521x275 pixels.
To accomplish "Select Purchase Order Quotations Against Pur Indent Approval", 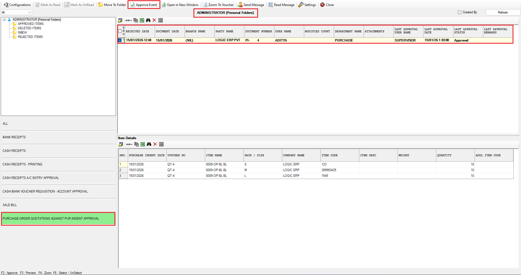I will click(x=58, y=219).
